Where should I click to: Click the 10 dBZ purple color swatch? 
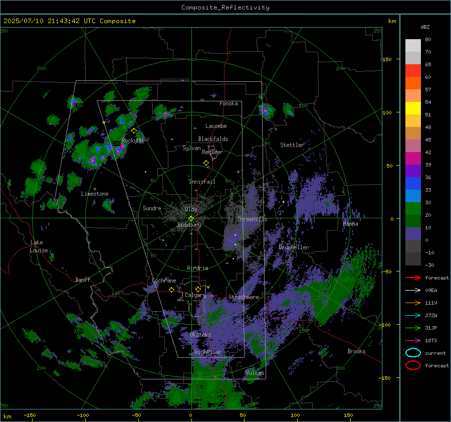(x=413, y=234)
